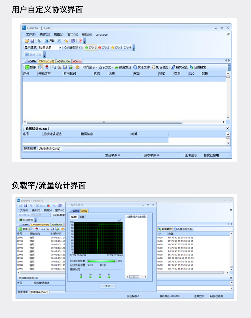The height and width of the screenshot is (318, 251).
Task: Select CAN2 channel index button
Action: (x=104, y=48)
